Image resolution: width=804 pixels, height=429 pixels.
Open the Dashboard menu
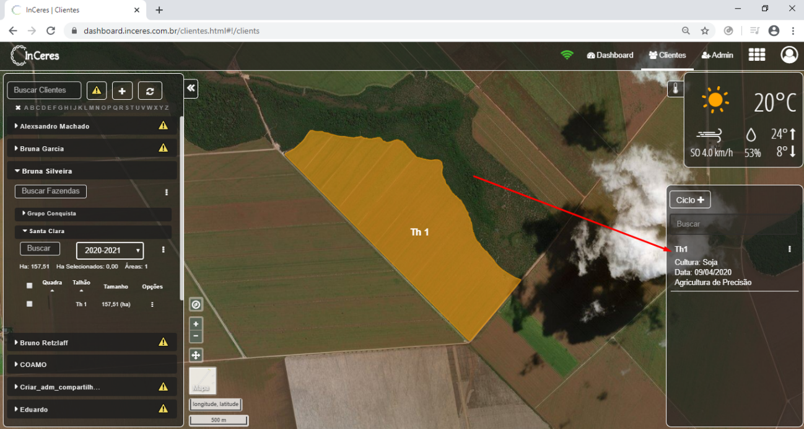pos(610,55)
